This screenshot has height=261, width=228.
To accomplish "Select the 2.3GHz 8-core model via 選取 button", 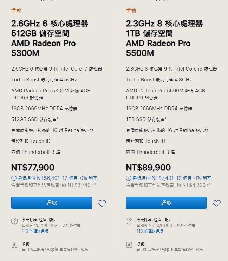I will 166,203.
